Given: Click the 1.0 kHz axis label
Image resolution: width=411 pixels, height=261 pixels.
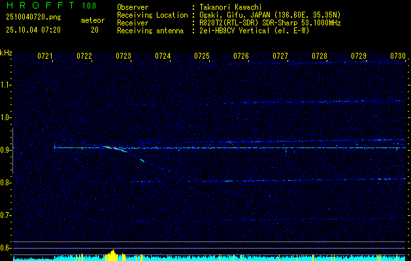Looking at the screenshot, I should point(5,118).
